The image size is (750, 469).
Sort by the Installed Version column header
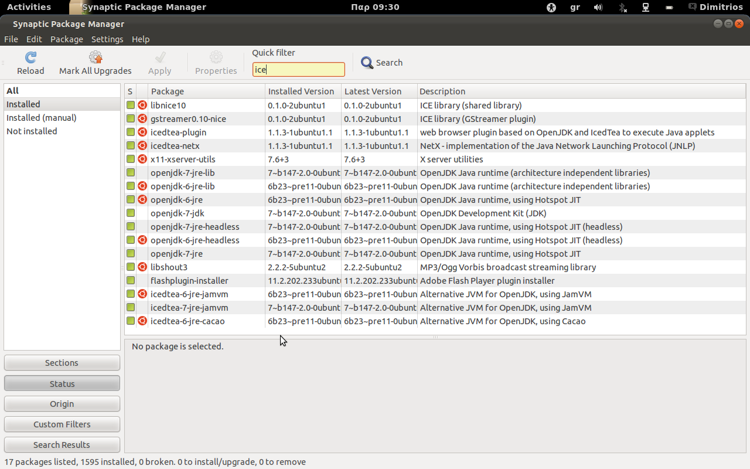pyautogui.click(x=302, y=91)
